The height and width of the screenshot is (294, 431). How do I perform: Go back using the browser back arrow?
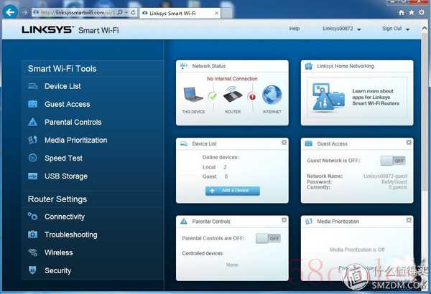(x=11, y=12)
